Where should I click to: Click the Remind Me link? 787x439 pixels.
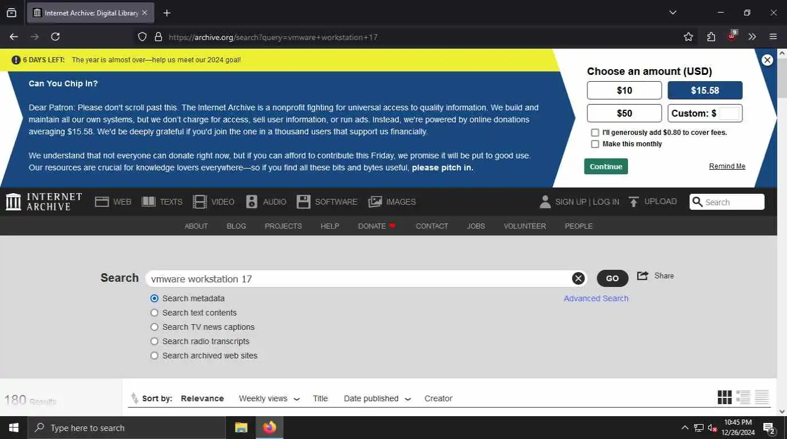(x=727, y=166)
